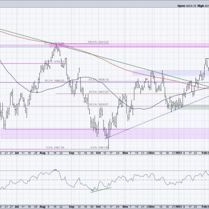Select the 38.2%: 3809.67 retracement label
The width and height of the screenshot is (209, 209).
[99, 104]
